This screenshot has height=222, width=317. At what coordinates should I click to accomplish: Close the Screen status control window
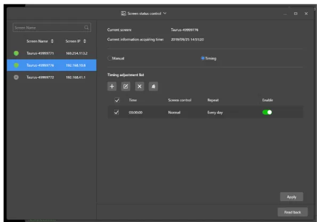[306, 13]
